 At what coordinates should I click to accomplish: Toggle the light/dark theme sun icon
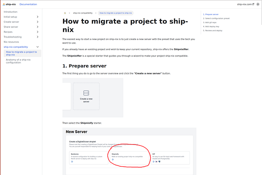click(x=258, y=4)
